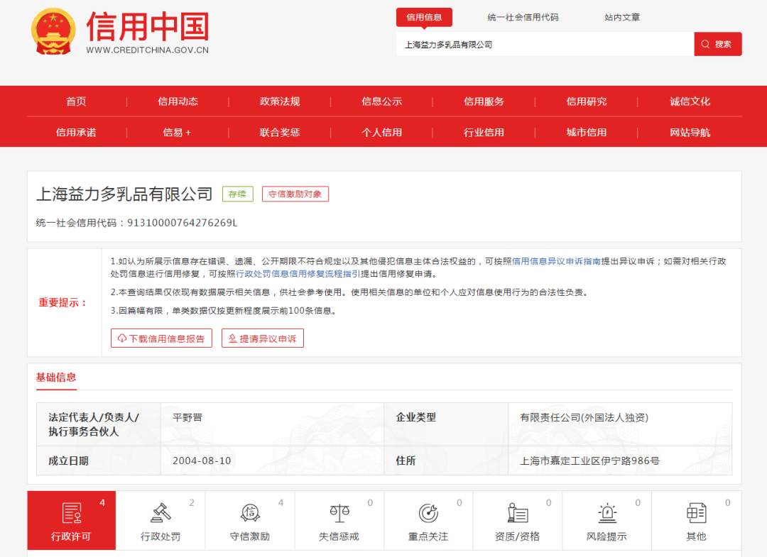This screenshot has width=767, height=557.
Task: Click the 重点关注 target icon
Action: (x=428, y=512)
